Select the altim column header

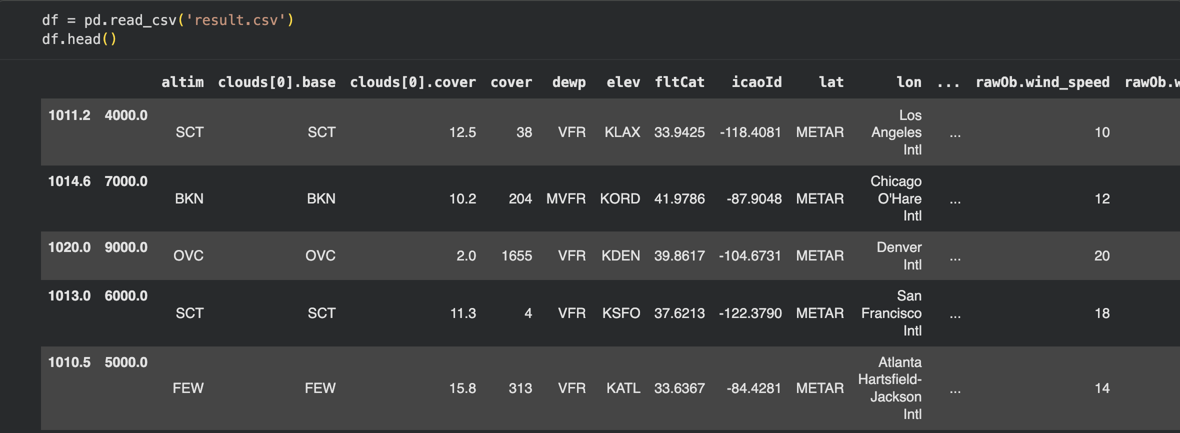(x=182, y=82)
